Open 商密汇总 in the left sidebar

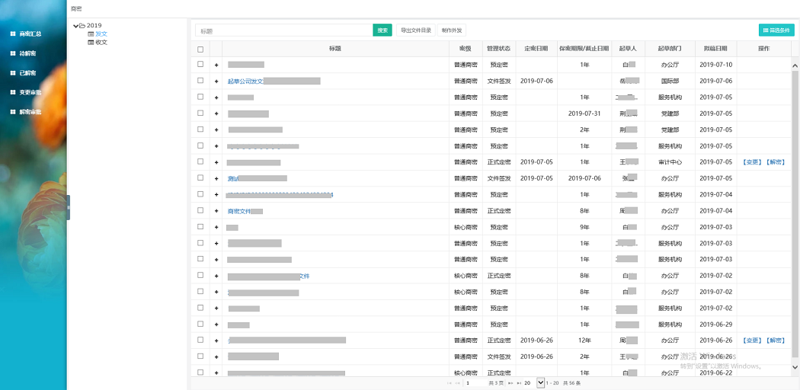(x=30, y=34)
